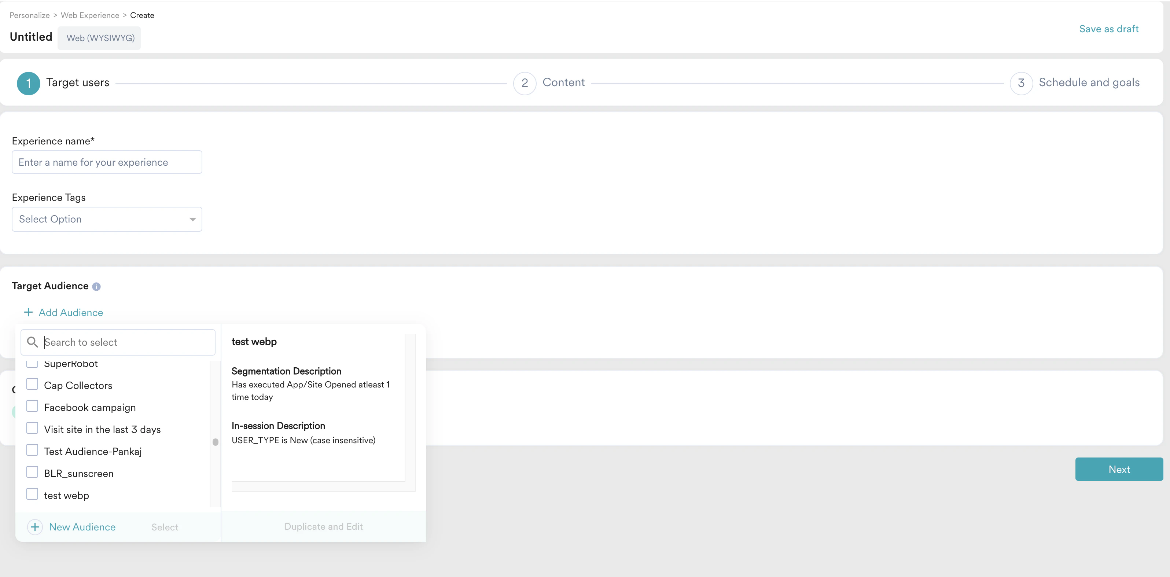Click the Experience name input field

(x=107, y=162)
